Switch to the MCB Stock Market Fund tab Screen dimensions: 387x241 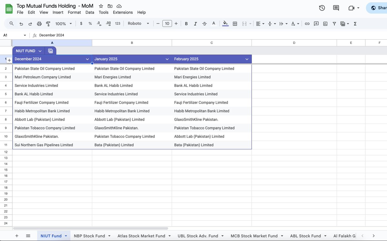[254, 236]
